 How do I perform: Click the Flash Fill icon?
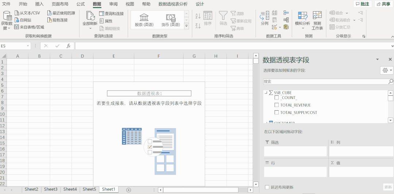(x=275, y=13)
